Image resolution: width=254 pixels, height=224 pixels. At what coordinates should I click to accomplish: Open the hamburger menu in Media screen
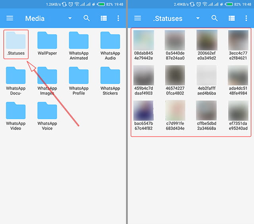(x=10, y=18)
